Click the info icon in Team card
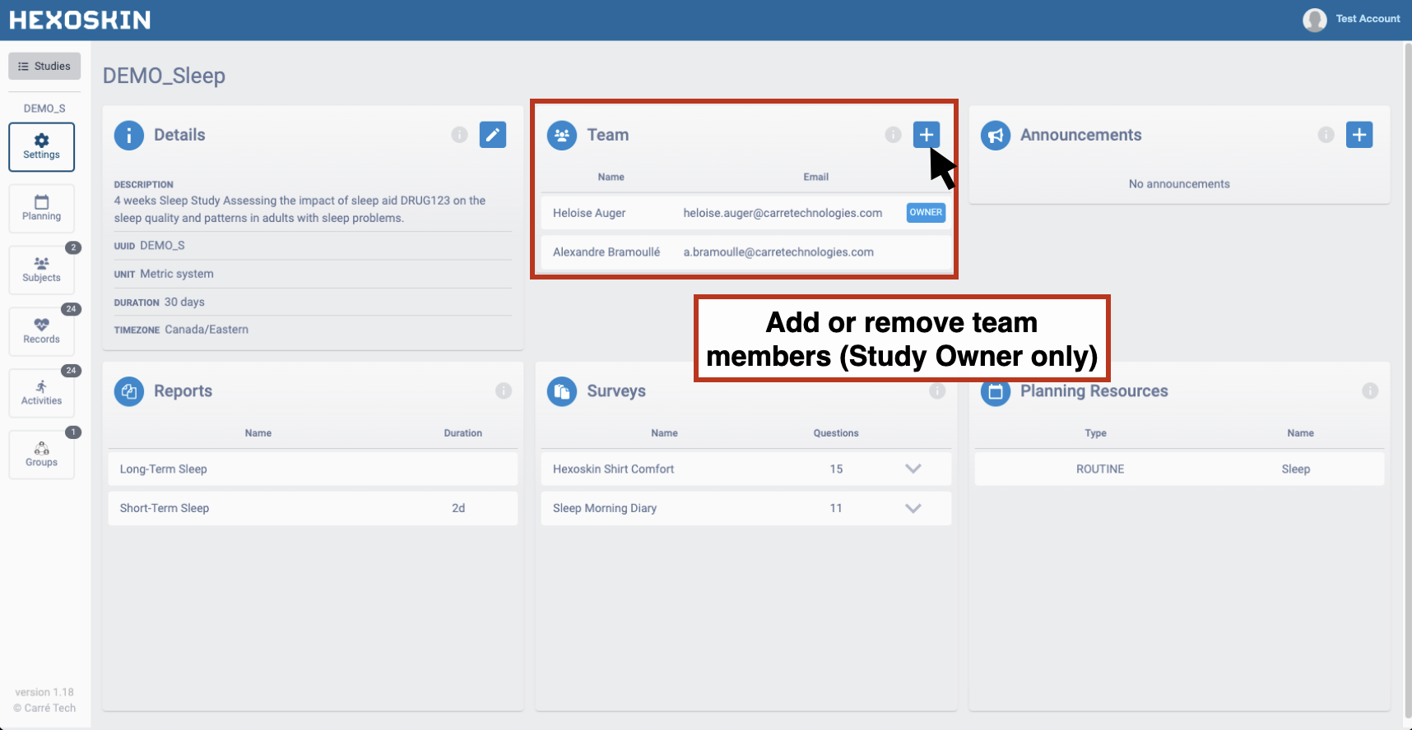 coord(893,135)
